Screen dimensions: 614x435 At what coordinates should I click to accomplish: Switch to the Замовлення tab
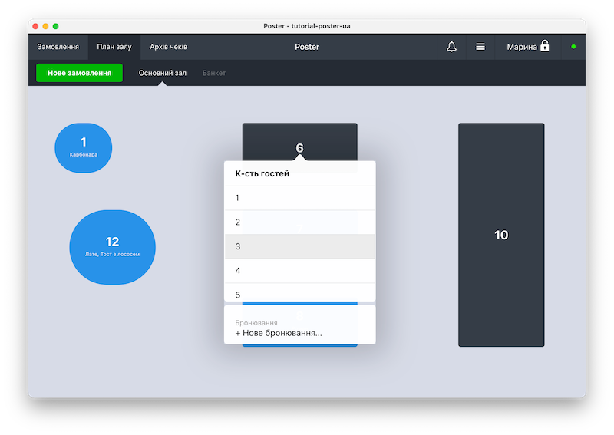(x=58, y=47)
